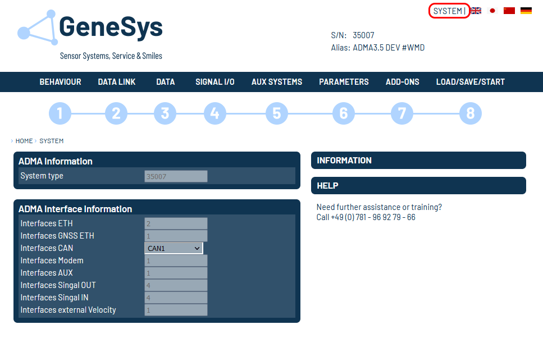The height and width of the screenshot is (361, 543).
Task: Click the Interfaces Singal IN field
Action: [176, 298]
